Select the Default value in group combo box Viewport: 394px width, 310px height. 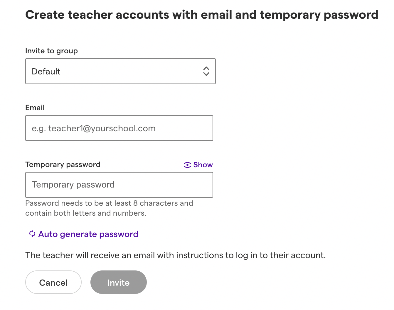click(46, 71)
